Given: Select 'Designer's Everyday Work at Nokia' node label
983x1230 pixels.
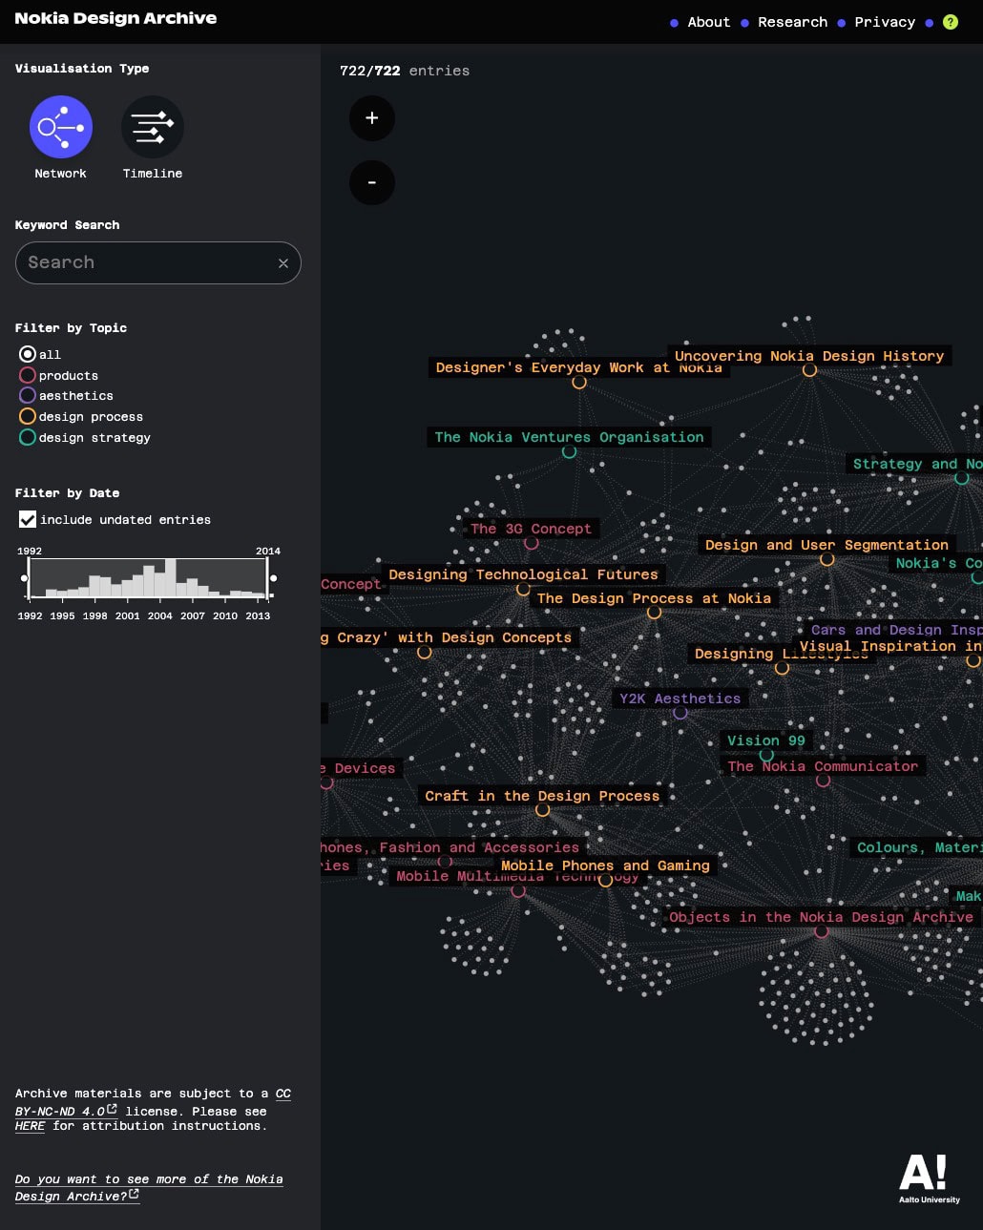Looking at the screenshot, I should click(x=578, y=367).
